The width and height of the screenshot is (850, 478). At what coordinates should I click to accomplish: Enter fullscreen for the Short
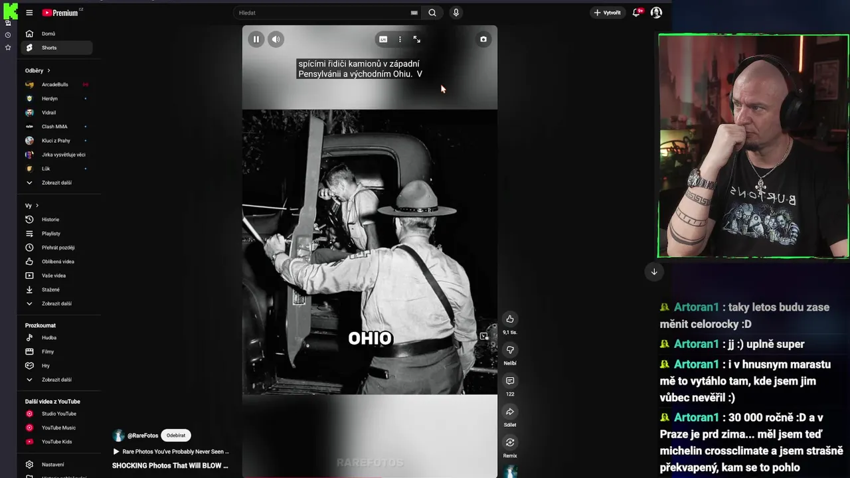(417, 39)
